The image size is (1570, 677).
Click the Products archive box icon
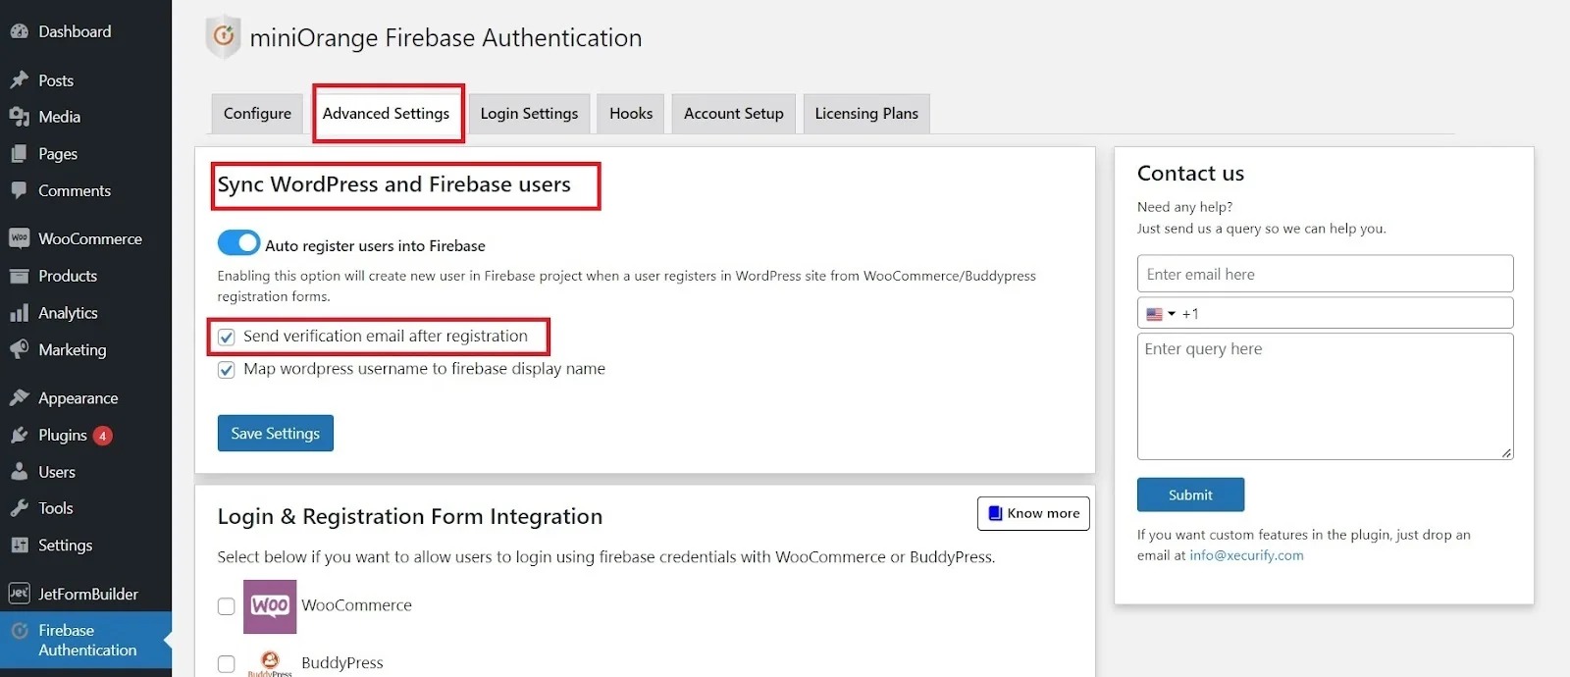19,276
